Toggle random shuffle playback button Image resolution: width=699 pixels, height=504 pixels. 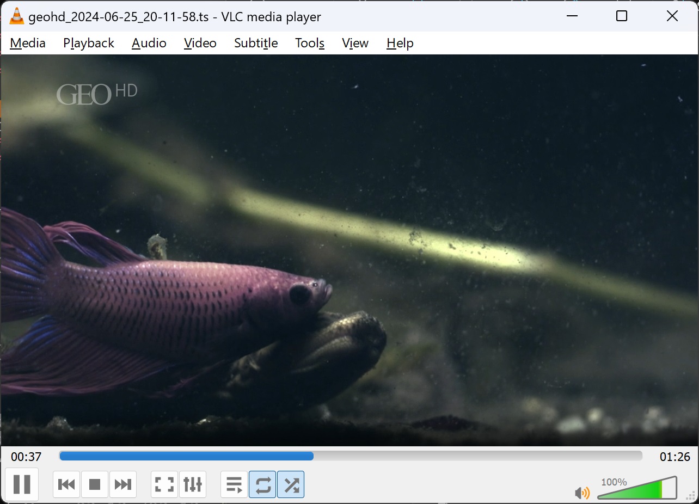click(x=291, y=484)
